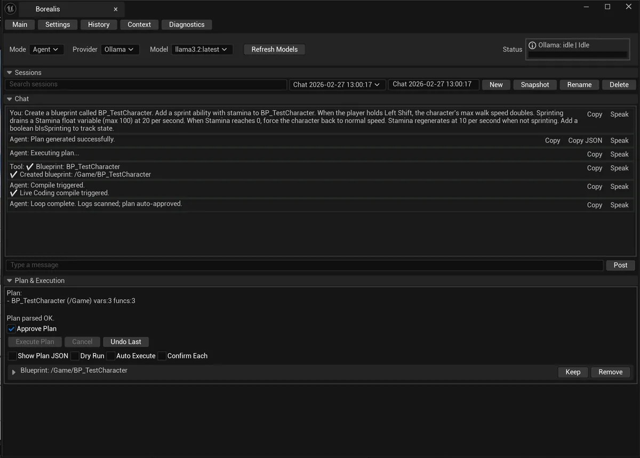Speak the Tool Blueprint created message
Screen dimensions: 640x458
point(619,168)
